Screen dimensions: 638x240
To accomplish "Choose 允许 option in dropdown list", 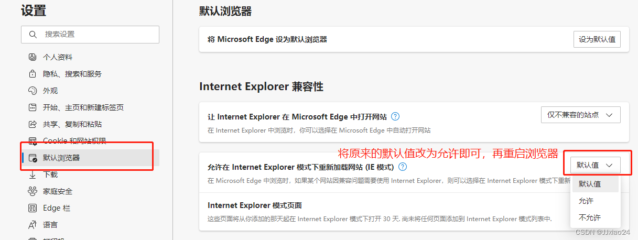I will coord(595,201).
